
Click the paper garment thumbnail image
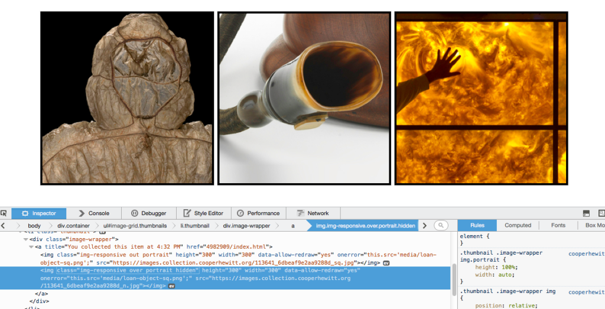pos(127,98)
